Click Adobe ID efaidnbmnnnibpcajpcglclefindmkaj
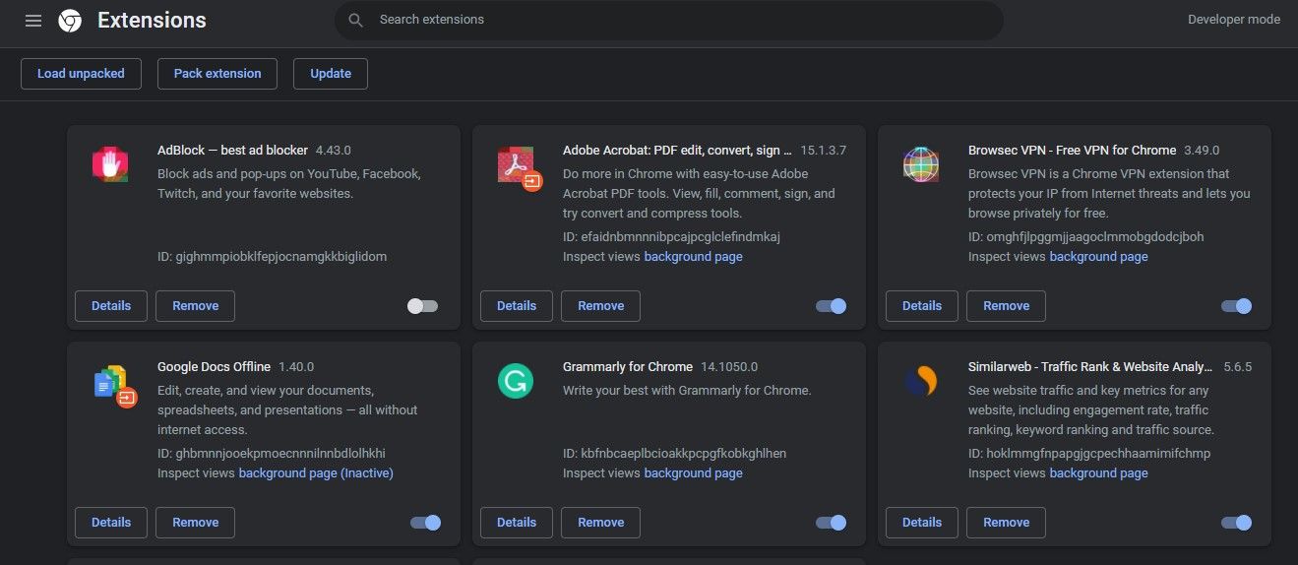Viewport: 1298px width, 565px height. coord(672,237)
